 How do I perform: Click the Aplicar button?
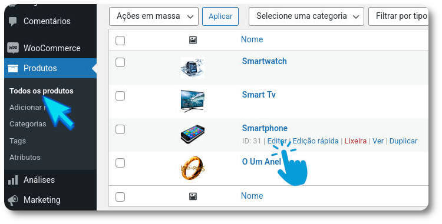click(220, 16)
